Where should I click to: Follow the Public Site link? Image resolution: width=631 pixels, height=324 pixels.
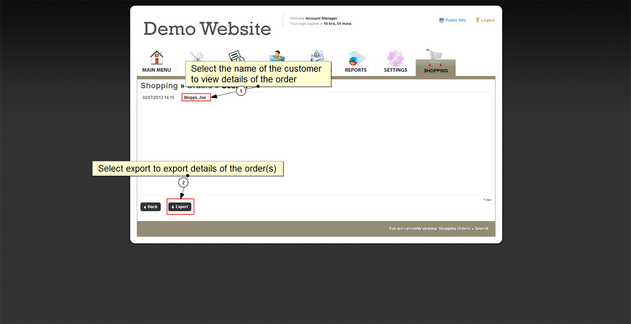455,20
